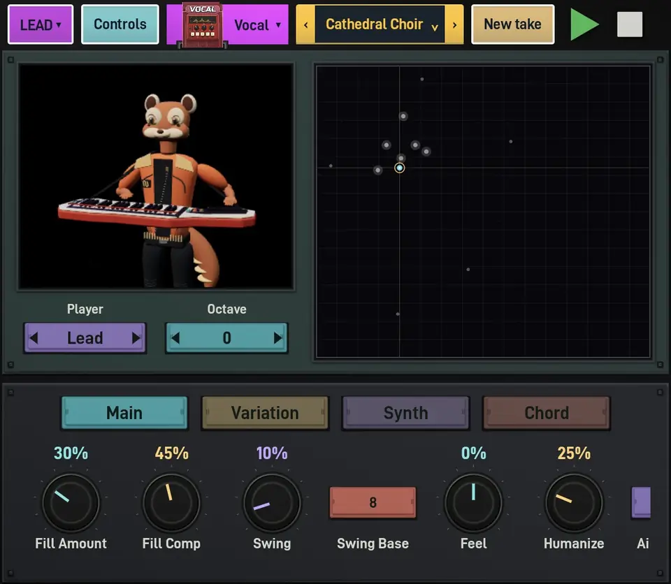Select the highlighted cursor point on the XY pad
Image resolution: width=671 pixels, height=584 pixels.
[x=399, y=168]
